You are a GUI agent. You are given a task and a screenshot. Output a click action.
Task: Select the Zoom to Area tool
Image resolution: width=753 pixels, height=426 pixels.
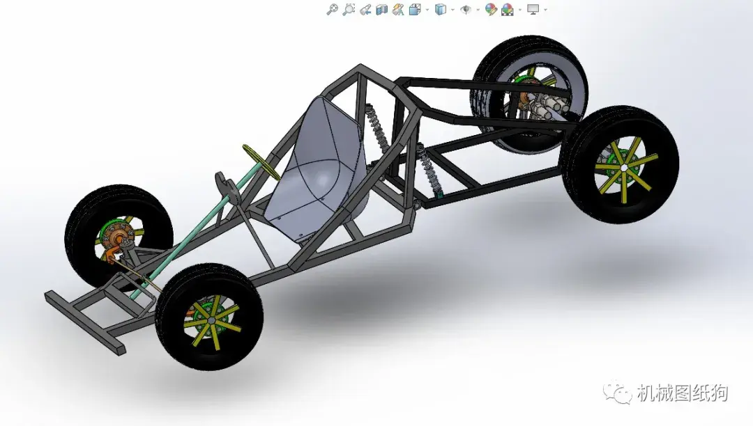[347, 10]
